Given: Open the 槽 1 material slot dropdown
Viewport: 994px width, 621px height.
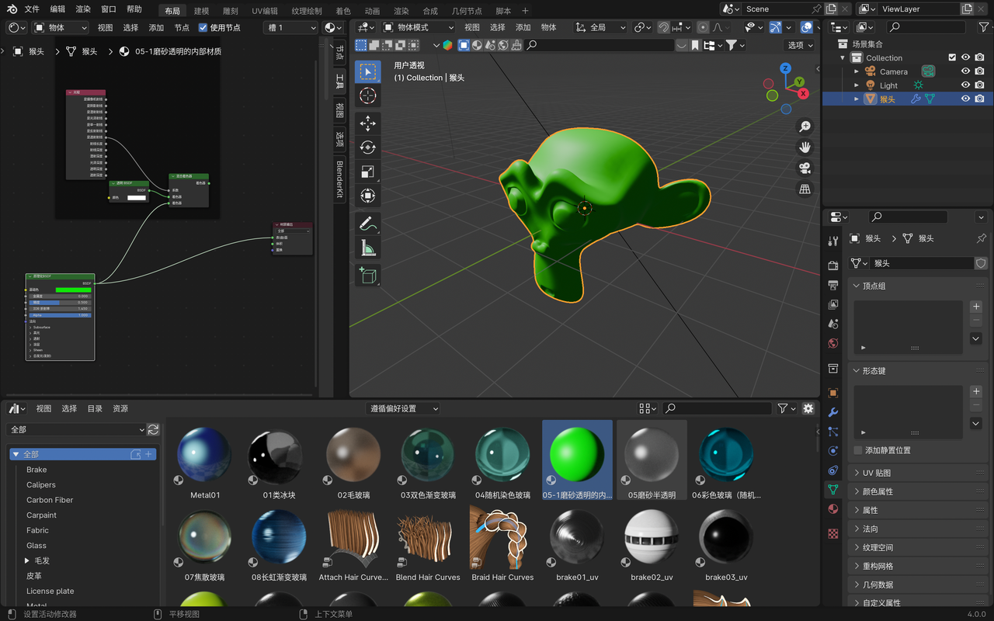Looking at the screenshot, I should pyautogui.click(x=290, y=27).
